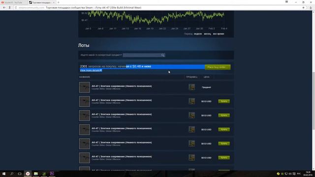The image size is (315, 177).
Task: Buy the fifth $0.53 USD AK-47 listing
Action: point(224,157)
